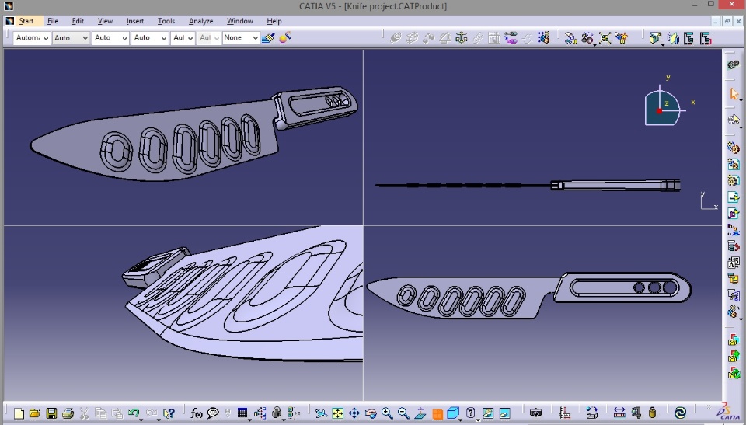Expand the Undo history arrow
This screenshot has width=746, height=425.
click(141, 420)
